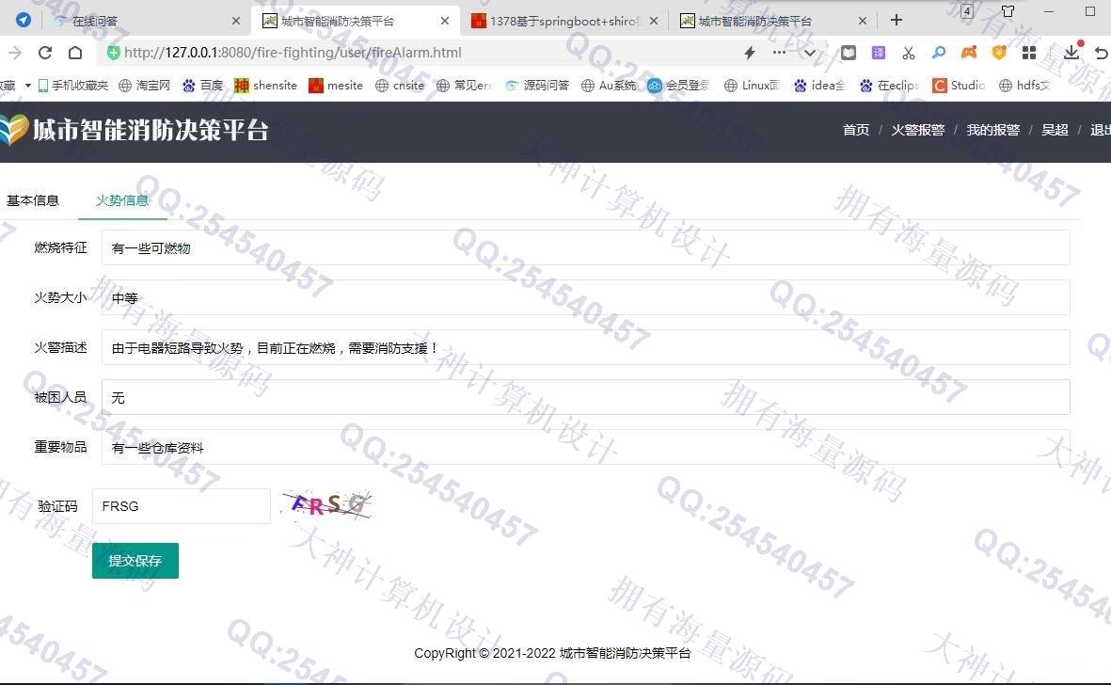The height and width of the screenshot is (685, 1111).
Task: Click the forward navigation arrow
Action: pyautogui.click(x=15, y=53)
